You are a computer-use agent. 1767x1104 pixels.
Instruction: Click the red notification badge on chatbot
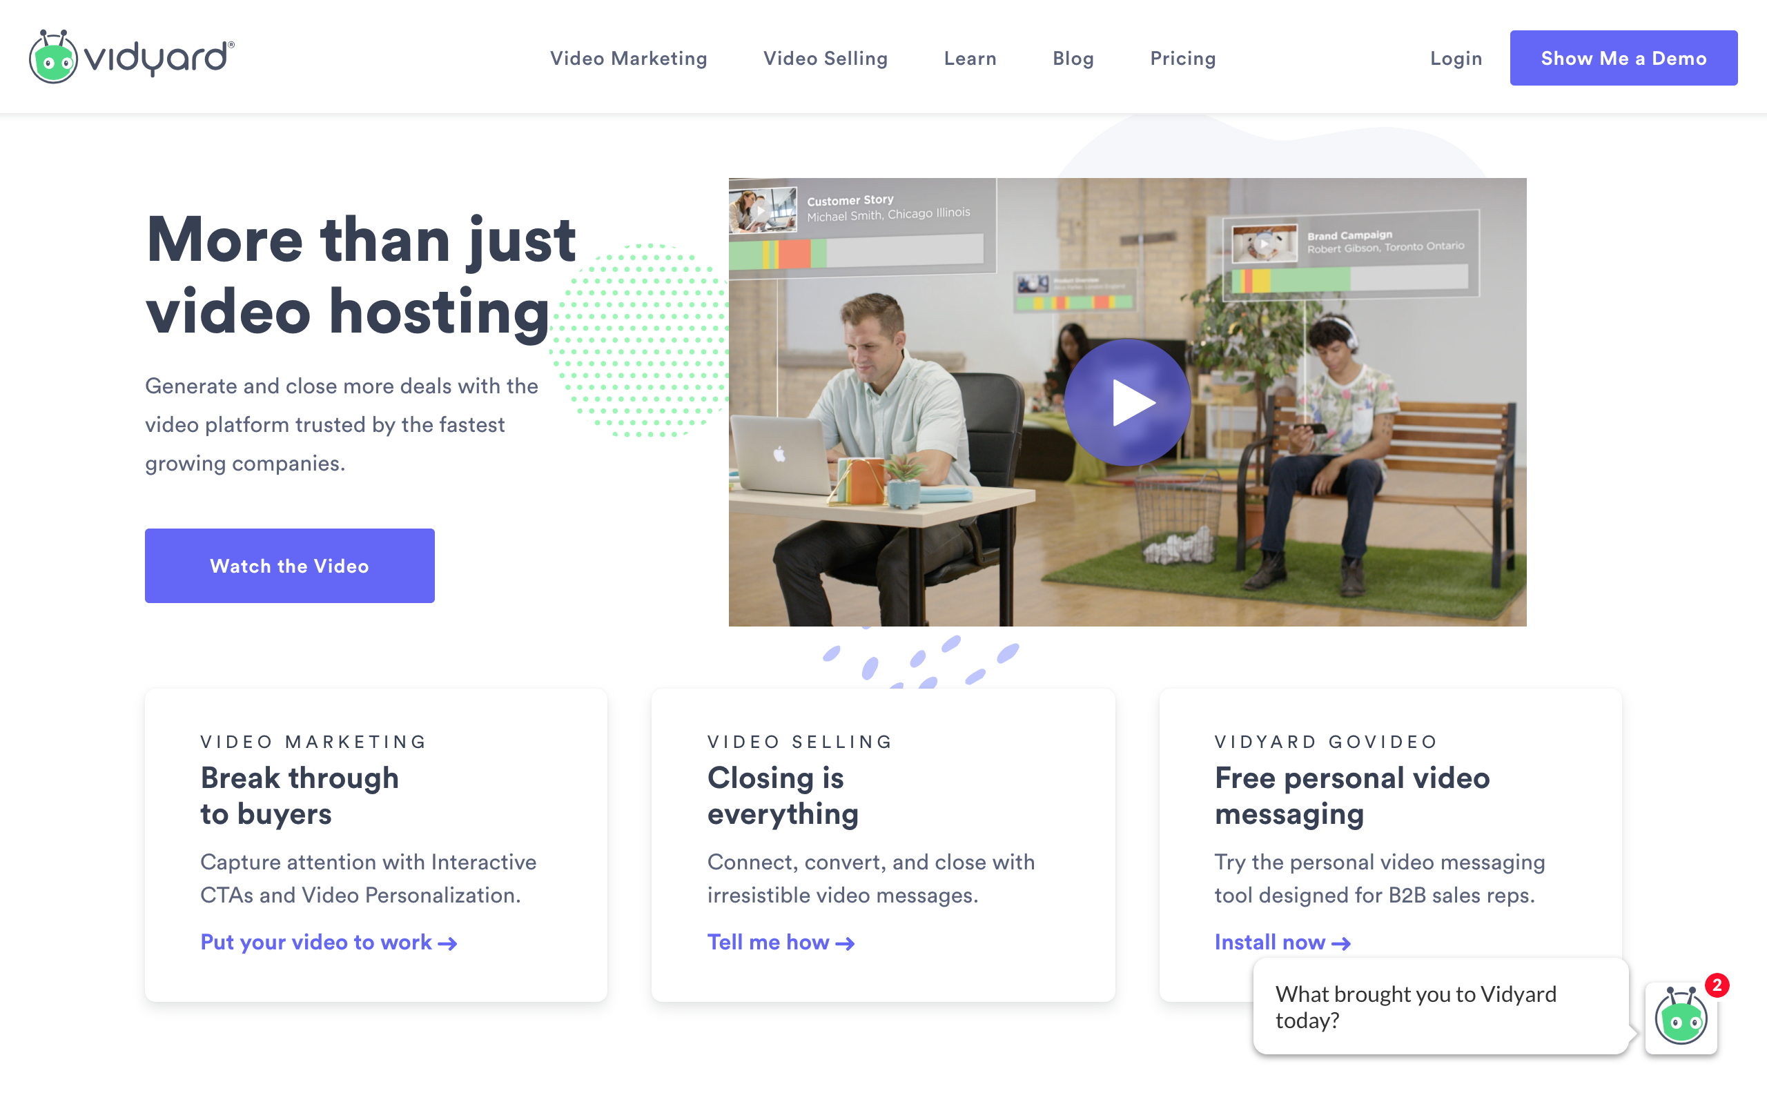pos(1717,985)
